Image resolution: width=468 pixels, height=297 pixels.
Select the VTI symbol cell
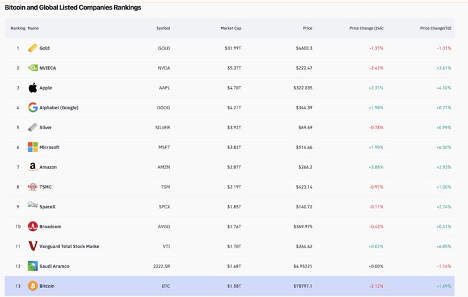tap(167, 246)
